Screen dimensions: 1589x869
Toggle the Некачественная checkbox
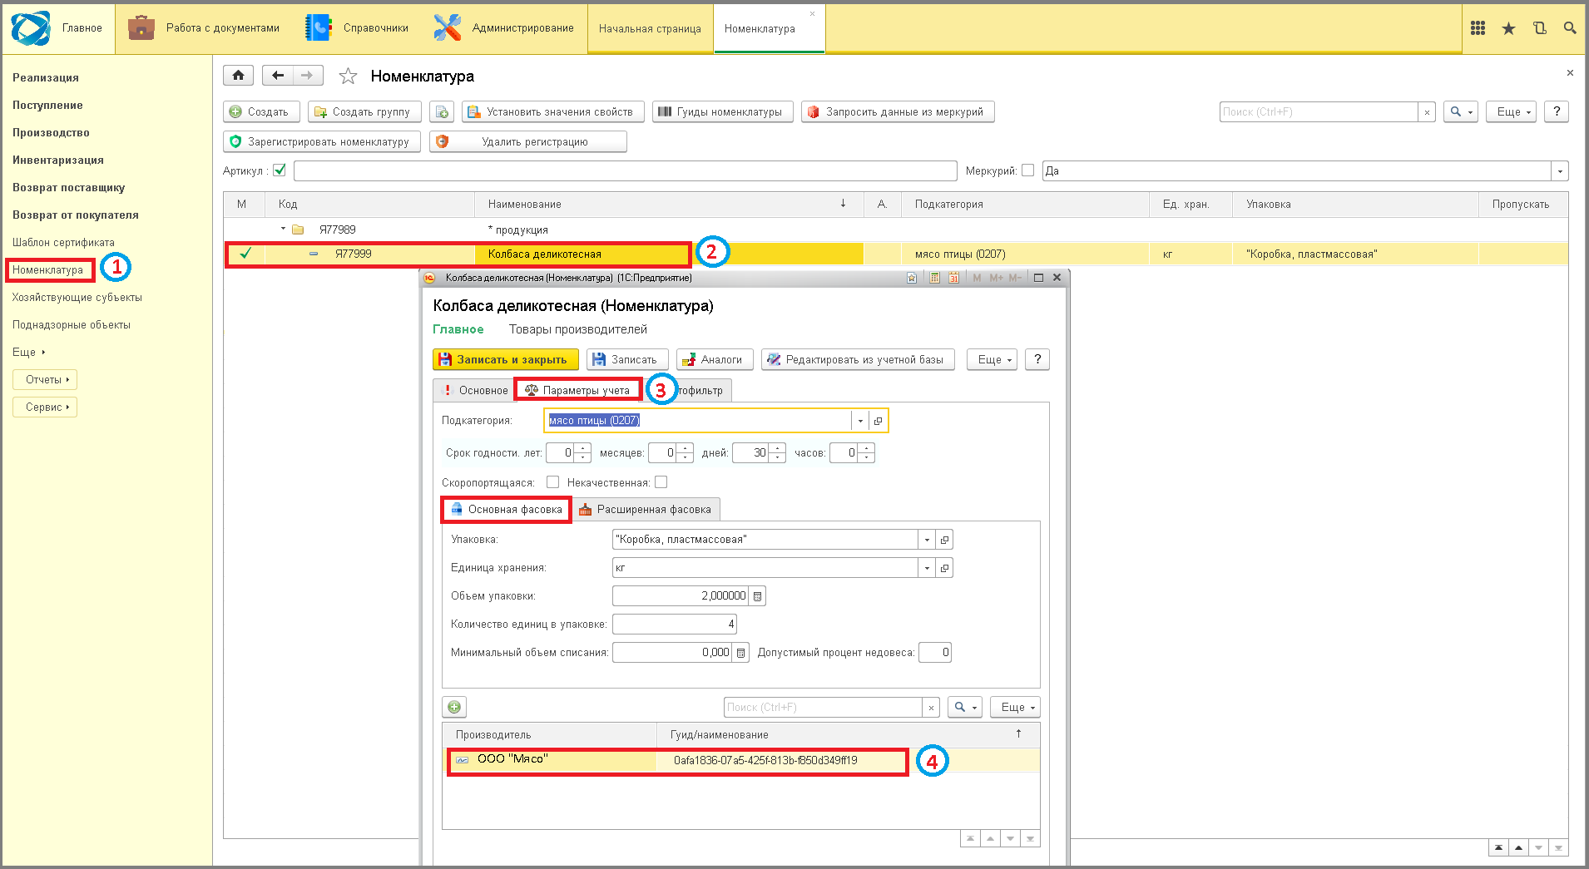coord(661,481)
